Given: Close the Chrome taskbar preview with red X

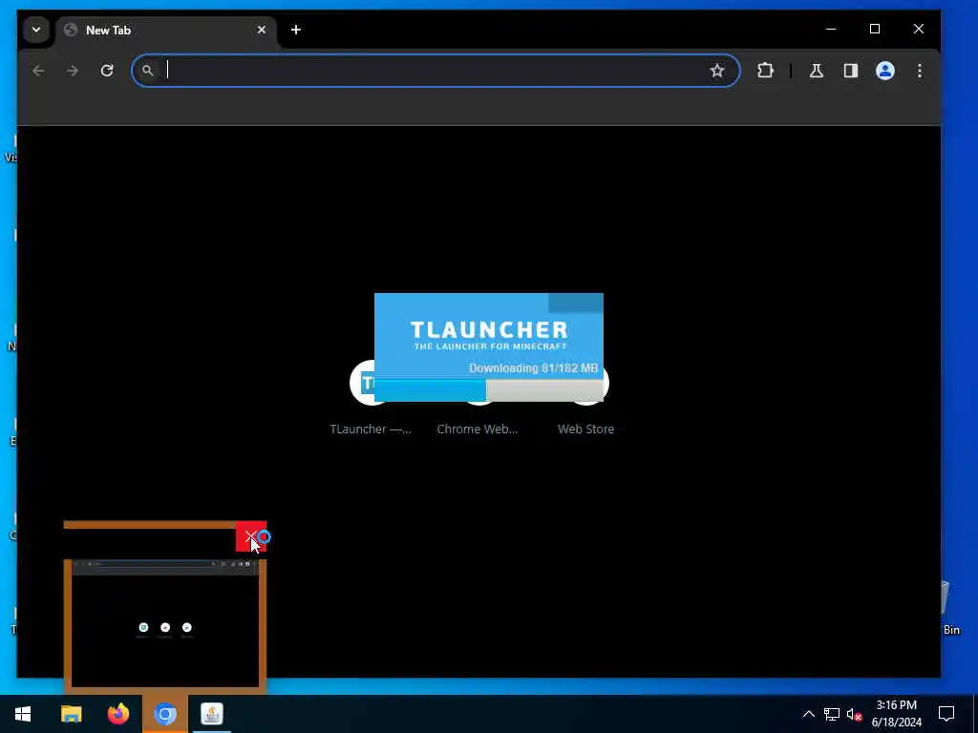Looking at the screenshot, I should [x=251, y=536].
